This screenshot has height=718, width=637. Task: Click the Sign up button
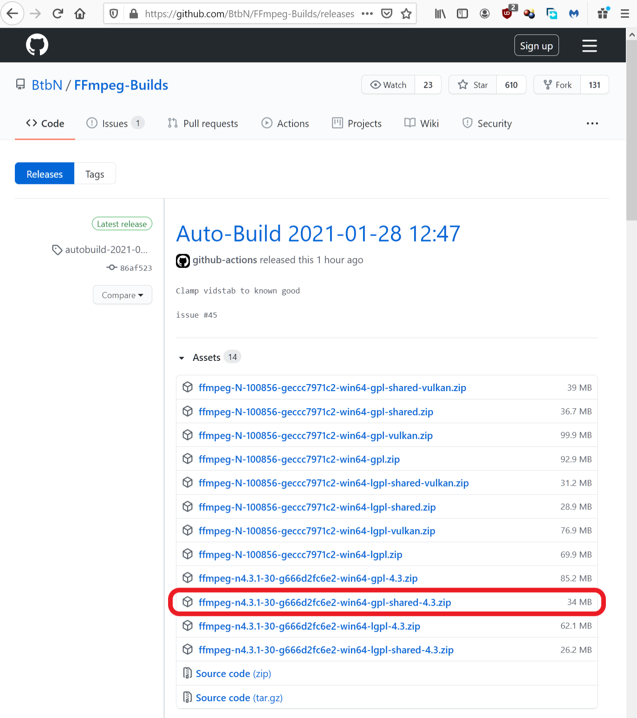click(x=536, y=46)
